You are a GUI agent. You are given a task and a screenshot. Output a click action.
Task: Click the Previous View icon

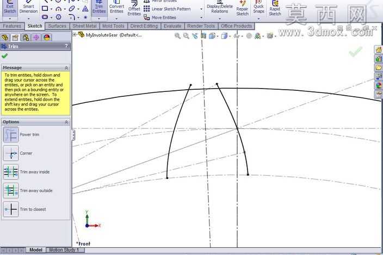[x=195, y=36]
